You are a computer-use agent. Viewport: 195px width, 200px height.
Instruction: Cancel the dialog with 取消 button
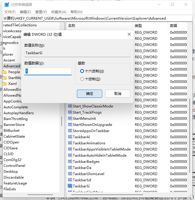click(118, 94)
